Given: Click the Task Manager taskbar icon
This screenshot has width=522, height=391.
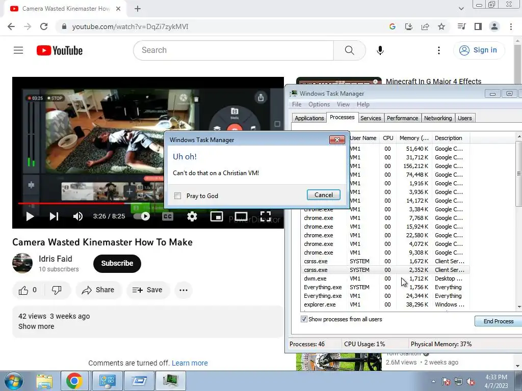Looking at the screenshot, I should [171, 381].
